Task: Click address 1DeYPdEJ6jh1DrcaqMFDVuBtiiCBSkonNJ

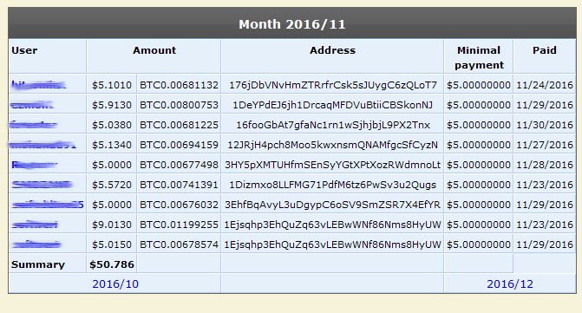Action: 332,105
